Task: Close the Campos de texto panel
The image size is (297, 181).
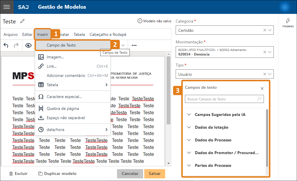Action: click(x=262, y=88)
